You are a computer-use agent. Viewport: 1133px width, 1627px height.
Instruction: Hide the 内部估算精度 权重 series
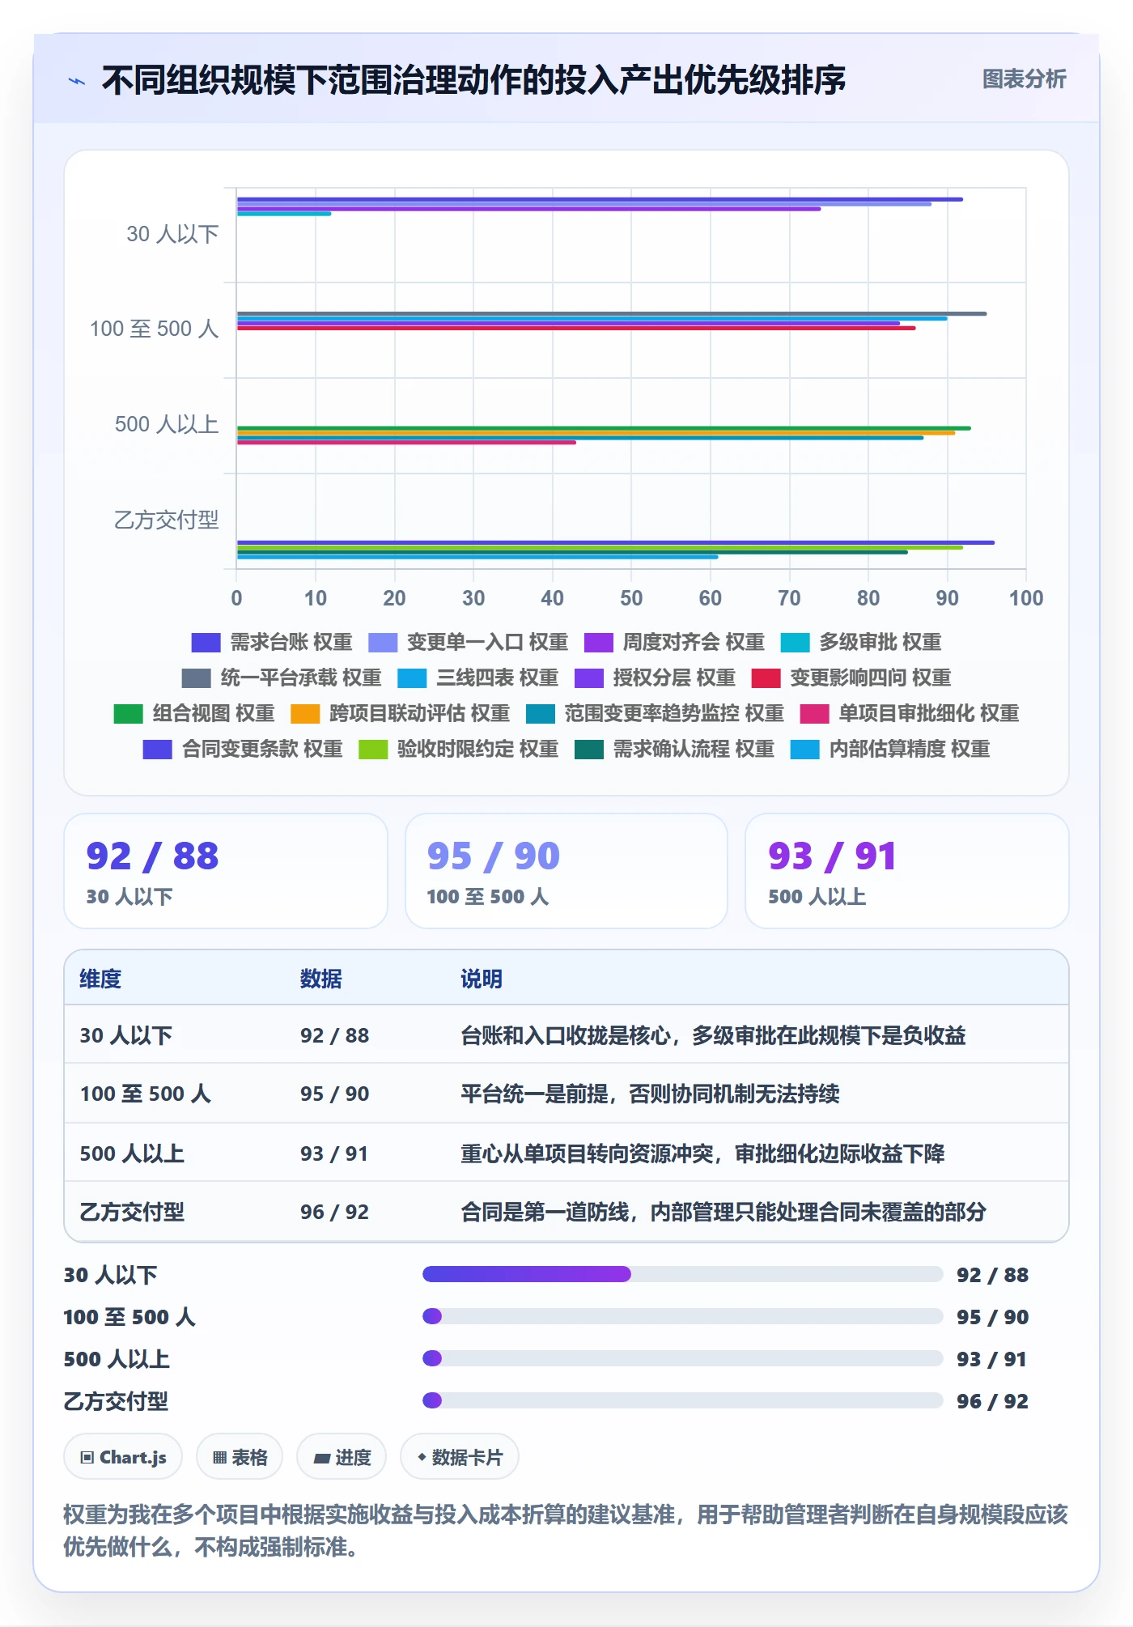[x=890, y=750]
